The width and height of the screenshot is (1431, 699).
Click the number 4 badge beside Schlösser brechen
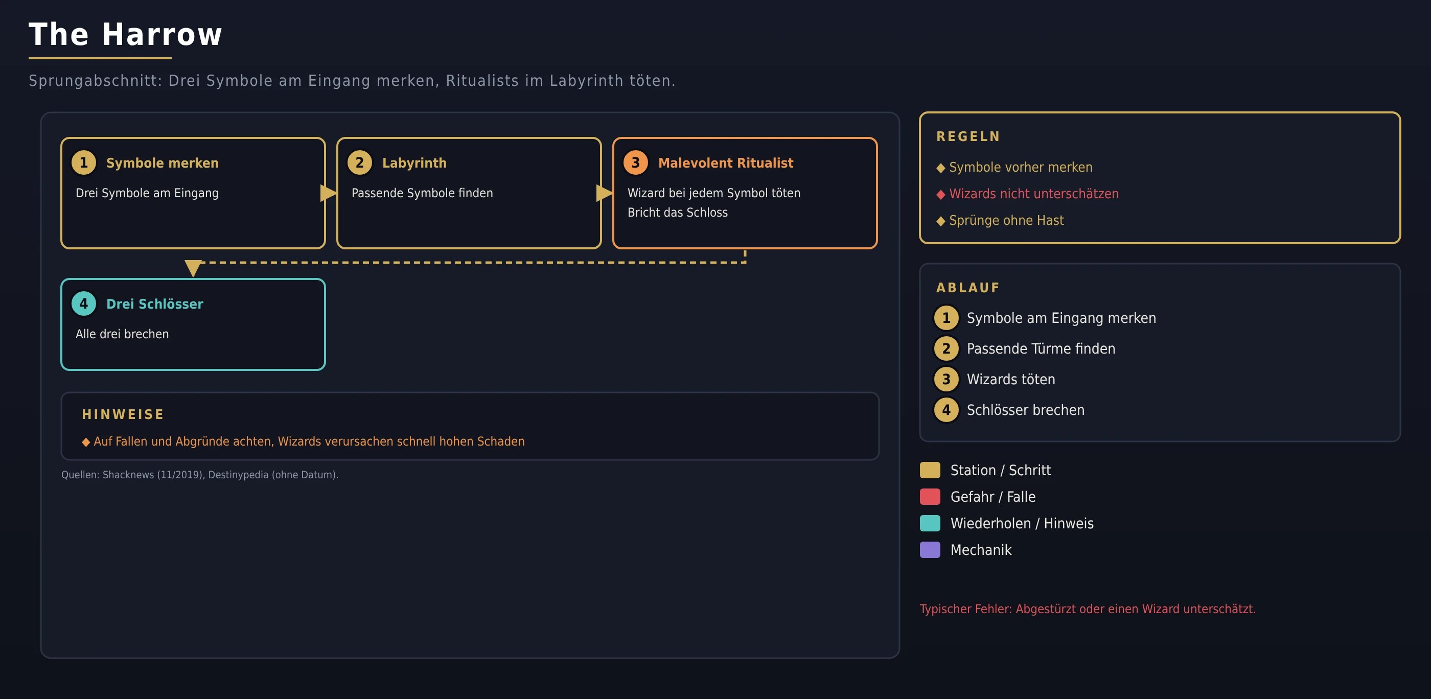946,410
